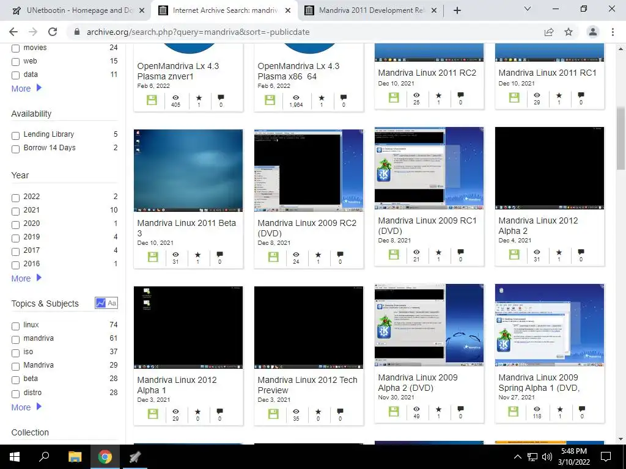Expand More under Year filters

pos(26,278)
